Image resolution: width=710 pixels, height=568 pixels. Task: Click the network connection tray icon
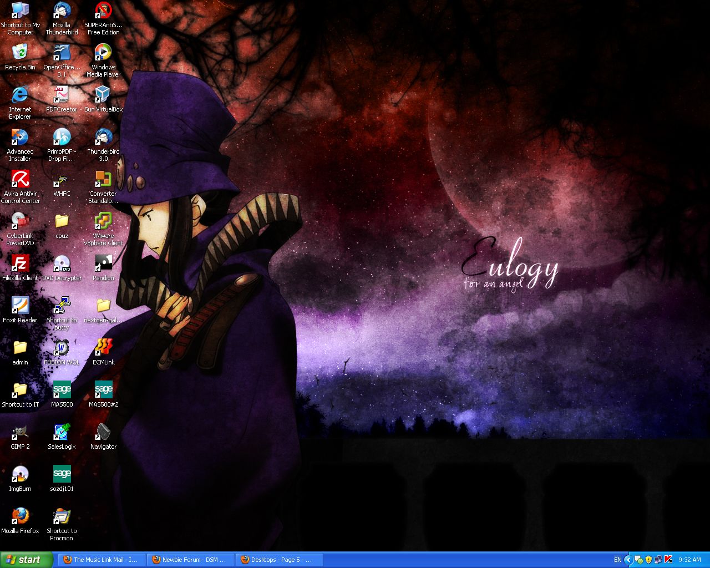pos(658,560)
